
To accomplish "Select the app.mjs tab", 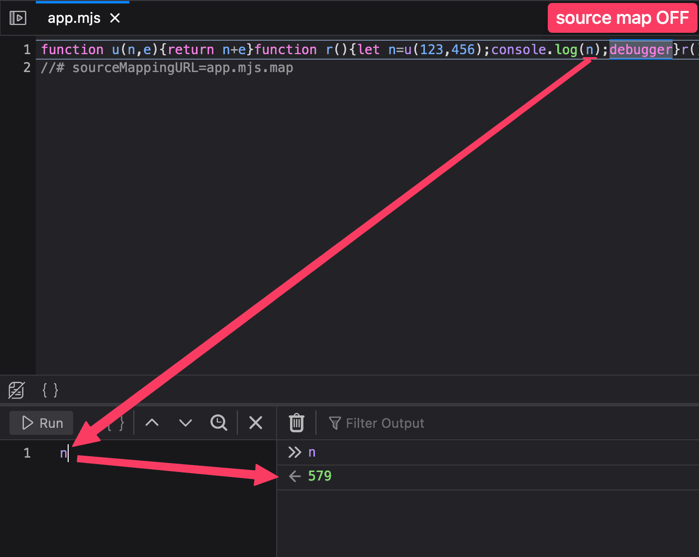I will click(x=74, y=18).
